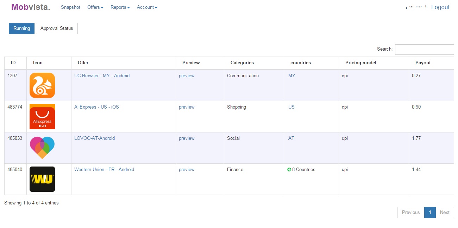Click the UC Browser squirrel icon
The image size is (458, 228).
42,85
